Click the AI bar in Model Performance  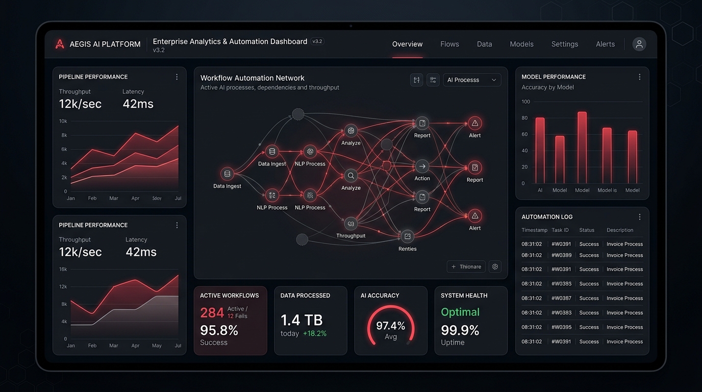[x=540, y=151]
